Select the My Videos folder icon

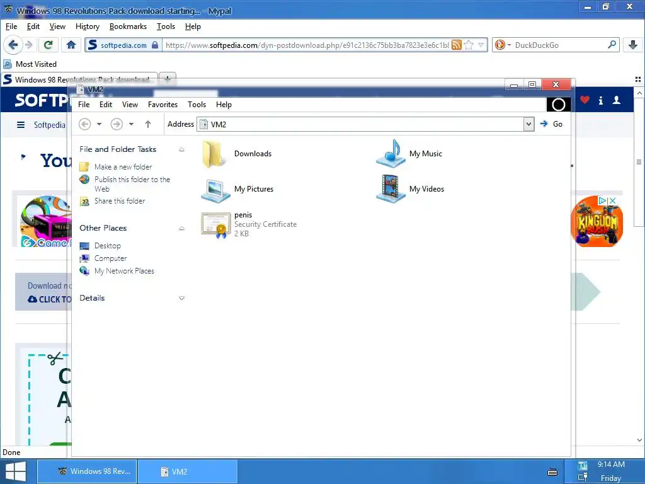pyautogui.click(x=391, y=188)
